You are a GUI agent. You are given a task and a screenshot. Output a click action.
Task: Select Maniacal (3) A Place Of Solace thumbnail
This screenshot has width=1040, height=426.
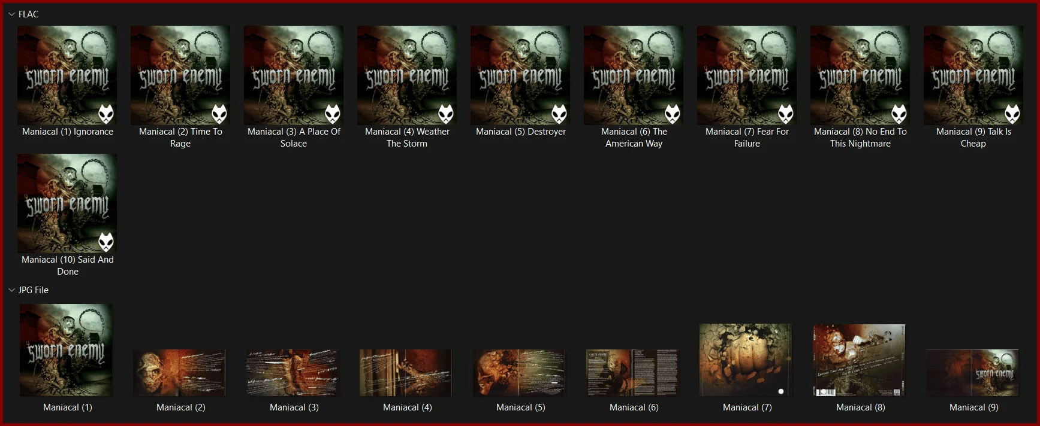click(x=294, y=75)
